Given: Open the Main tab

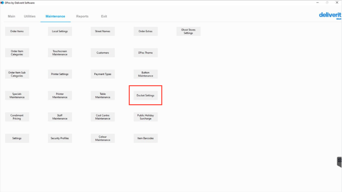Looking at the screenshot, I should pos(12,16).
